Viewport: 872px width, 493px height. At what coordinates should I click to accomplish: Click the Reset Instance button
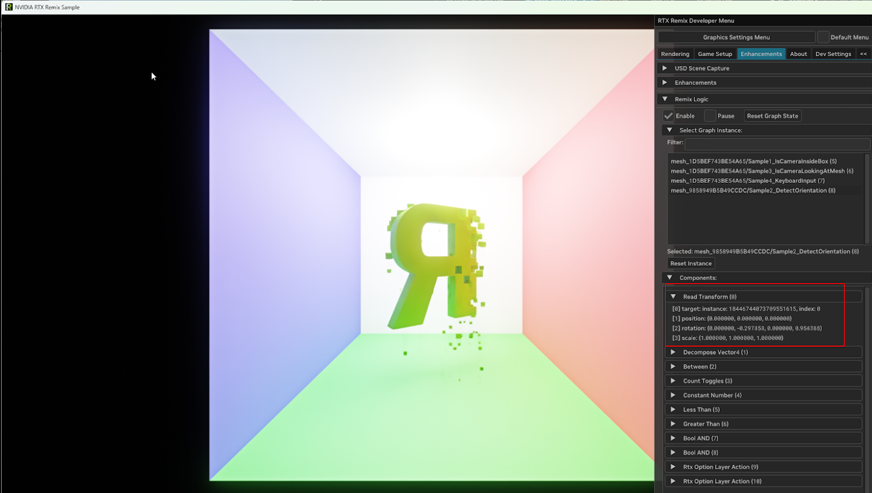pos(691,263)
